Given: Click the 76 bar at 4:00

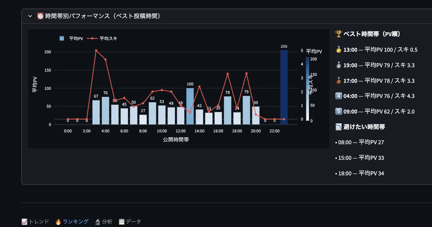Looking at the screenshot, I should [105, 110].
